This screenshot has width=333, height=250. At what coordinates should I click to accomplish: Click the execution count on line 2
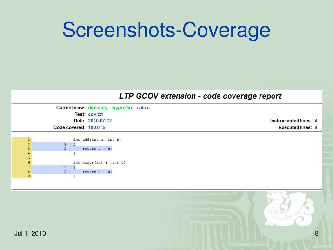(65, 144)
